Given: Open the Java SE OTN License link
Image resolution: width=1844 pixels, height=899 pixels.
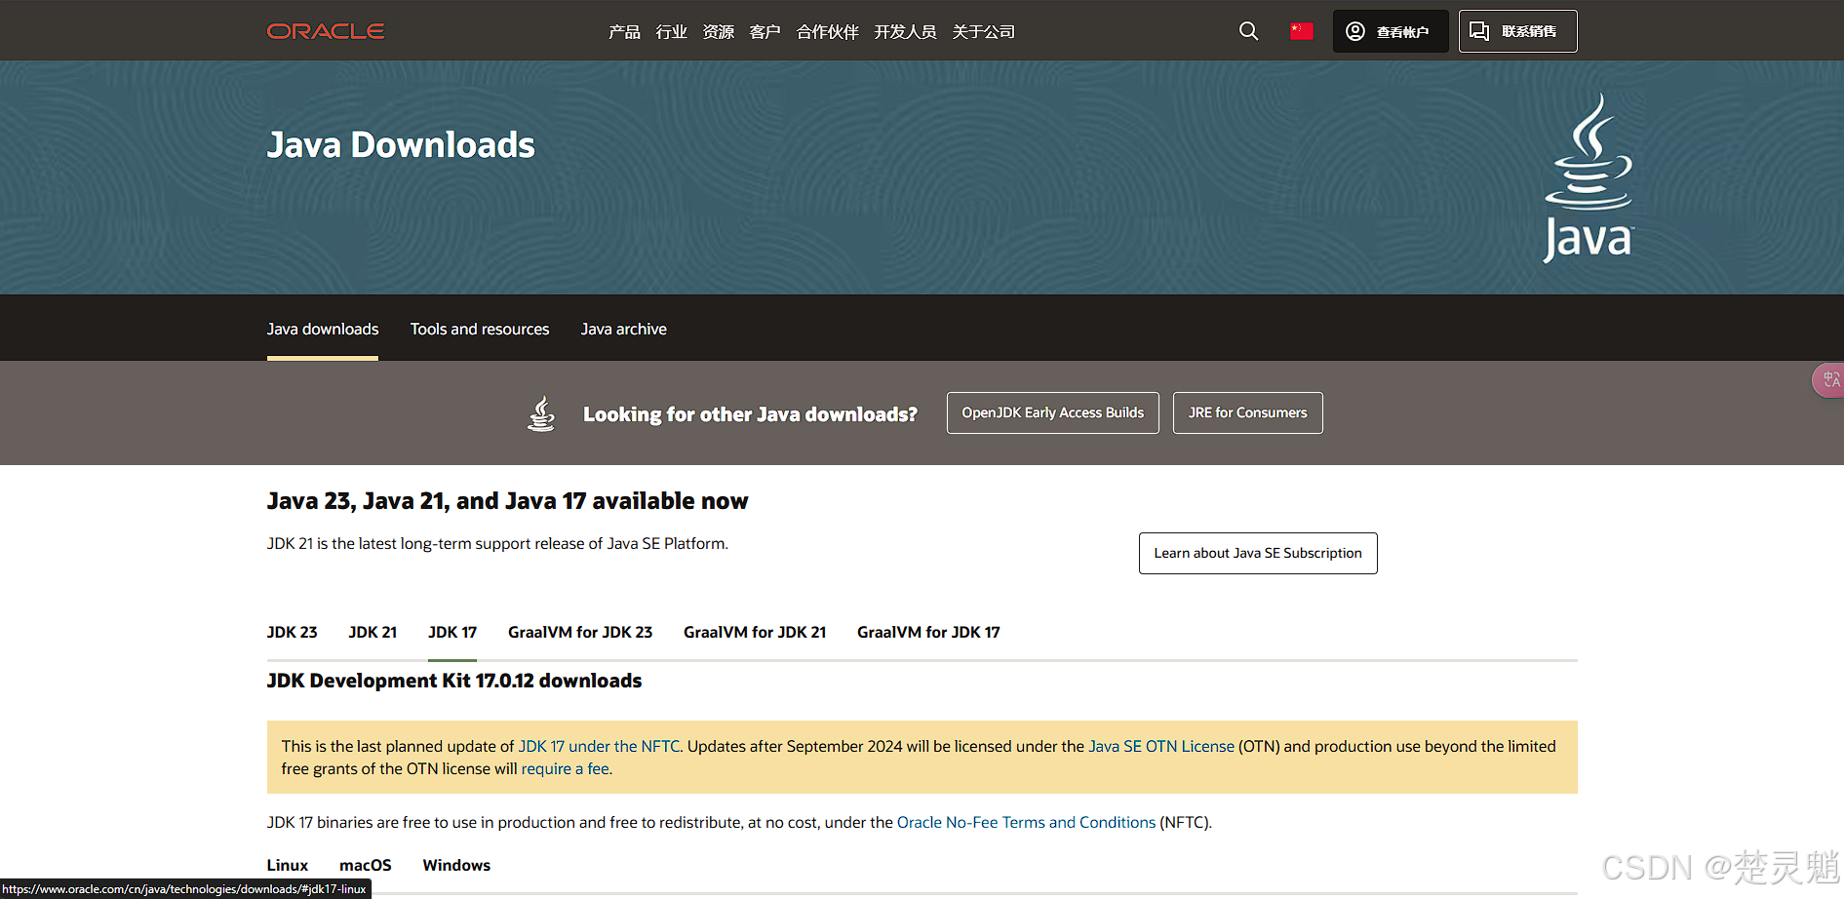Looking at the screenshot, I should pos(1161,746).
